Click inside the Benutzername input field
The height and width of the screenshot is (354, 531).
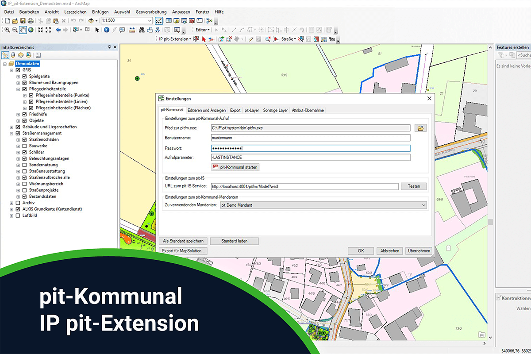310,137
